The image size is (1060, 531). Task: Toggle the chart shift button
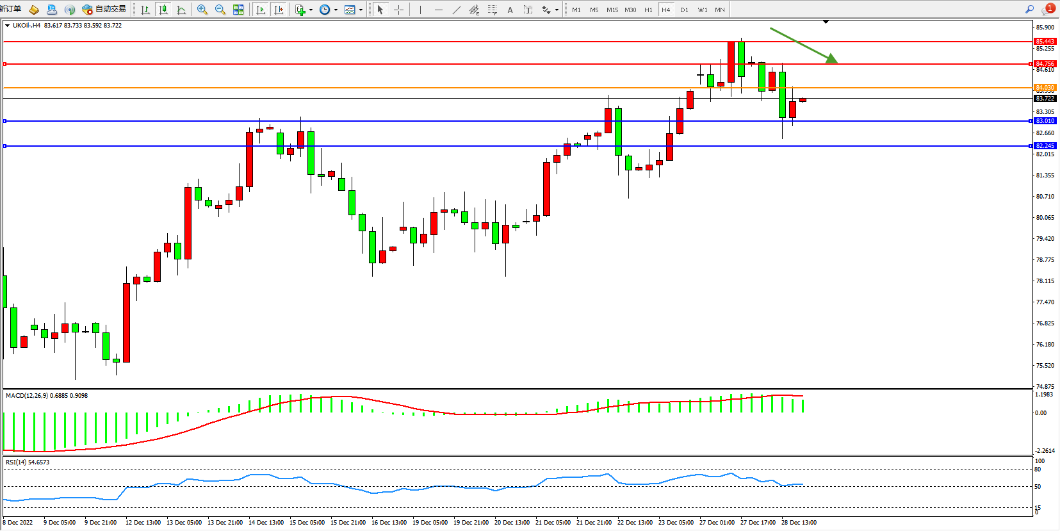coord(279,10)
